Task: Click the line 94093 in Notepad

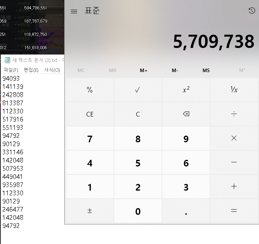Action: 11,78
